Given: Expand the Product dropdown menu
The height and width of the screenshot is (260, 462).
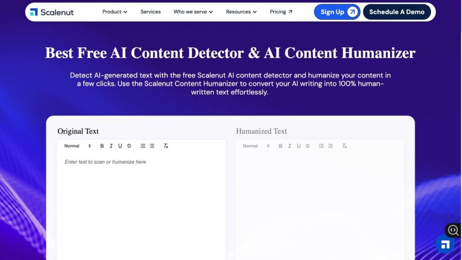Looking at the screenshot, I should point(115,12).
